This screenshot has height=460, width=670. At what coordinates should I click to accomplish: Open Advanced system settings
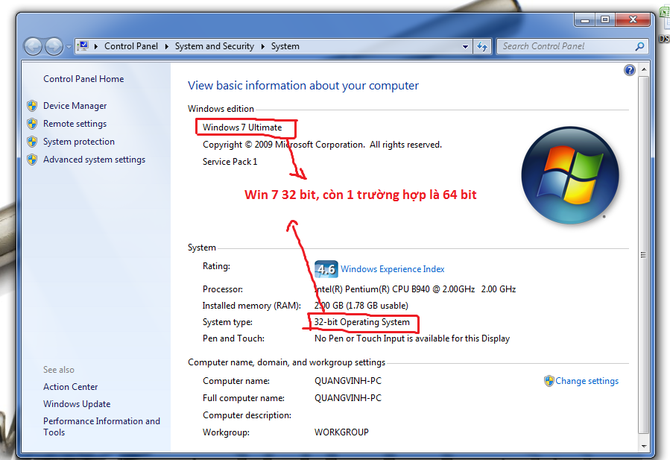(94, 160)
